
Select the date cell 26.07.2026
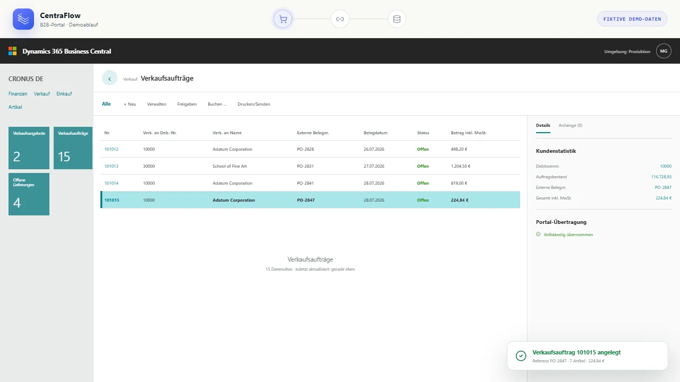(x=374, y=149)
